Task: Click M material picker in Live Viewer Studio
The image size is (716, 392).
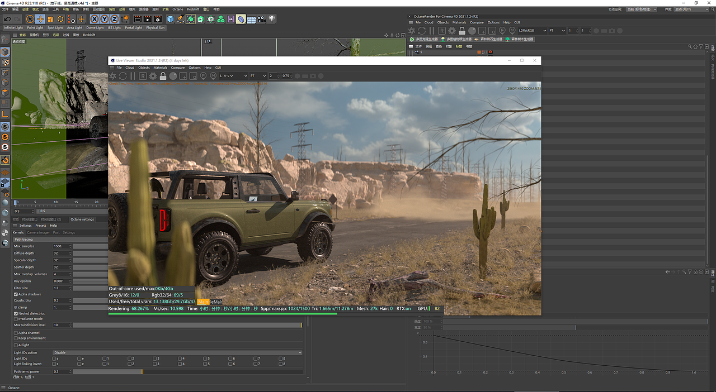Action: coord(213,75)
